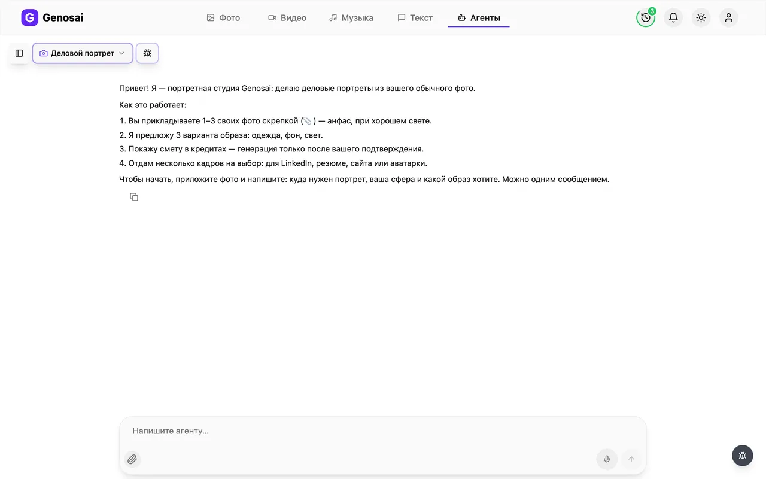766x479 pixels.
Task: Click the bug icon next to Деловой портрет
Action: [x=147, y=53]
